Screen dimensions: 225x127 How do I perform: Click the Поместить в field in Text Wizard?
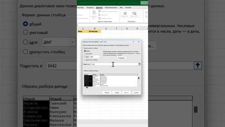pyautogui.click(x=115, y=64)
